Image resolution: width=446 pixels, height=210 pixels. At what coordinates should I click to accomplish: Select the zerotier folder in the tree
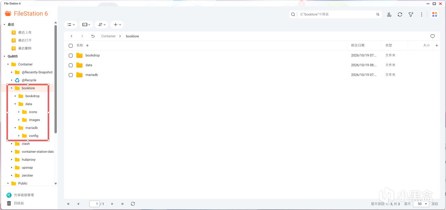[28, 176]
